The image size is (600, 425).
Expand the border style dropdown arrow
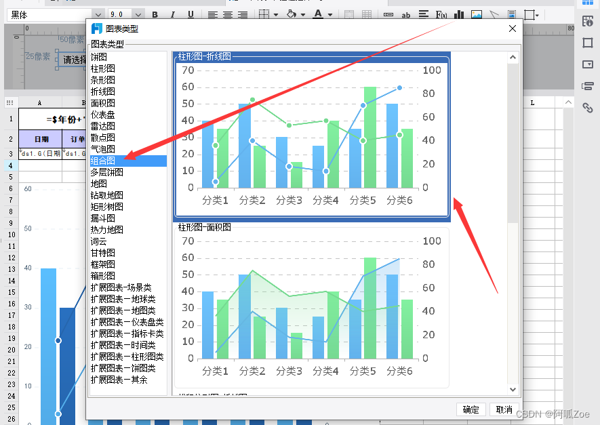(x=275, y=16)
